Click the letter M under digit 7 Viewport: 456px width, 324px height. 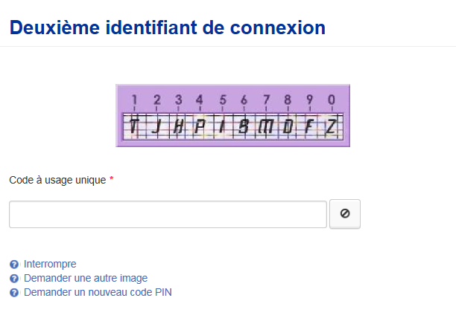point(266,126)
